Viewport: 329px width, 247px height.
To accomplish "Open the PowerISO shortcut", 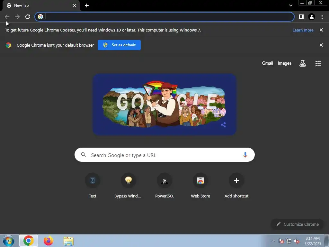I will (x=164, y=186).
